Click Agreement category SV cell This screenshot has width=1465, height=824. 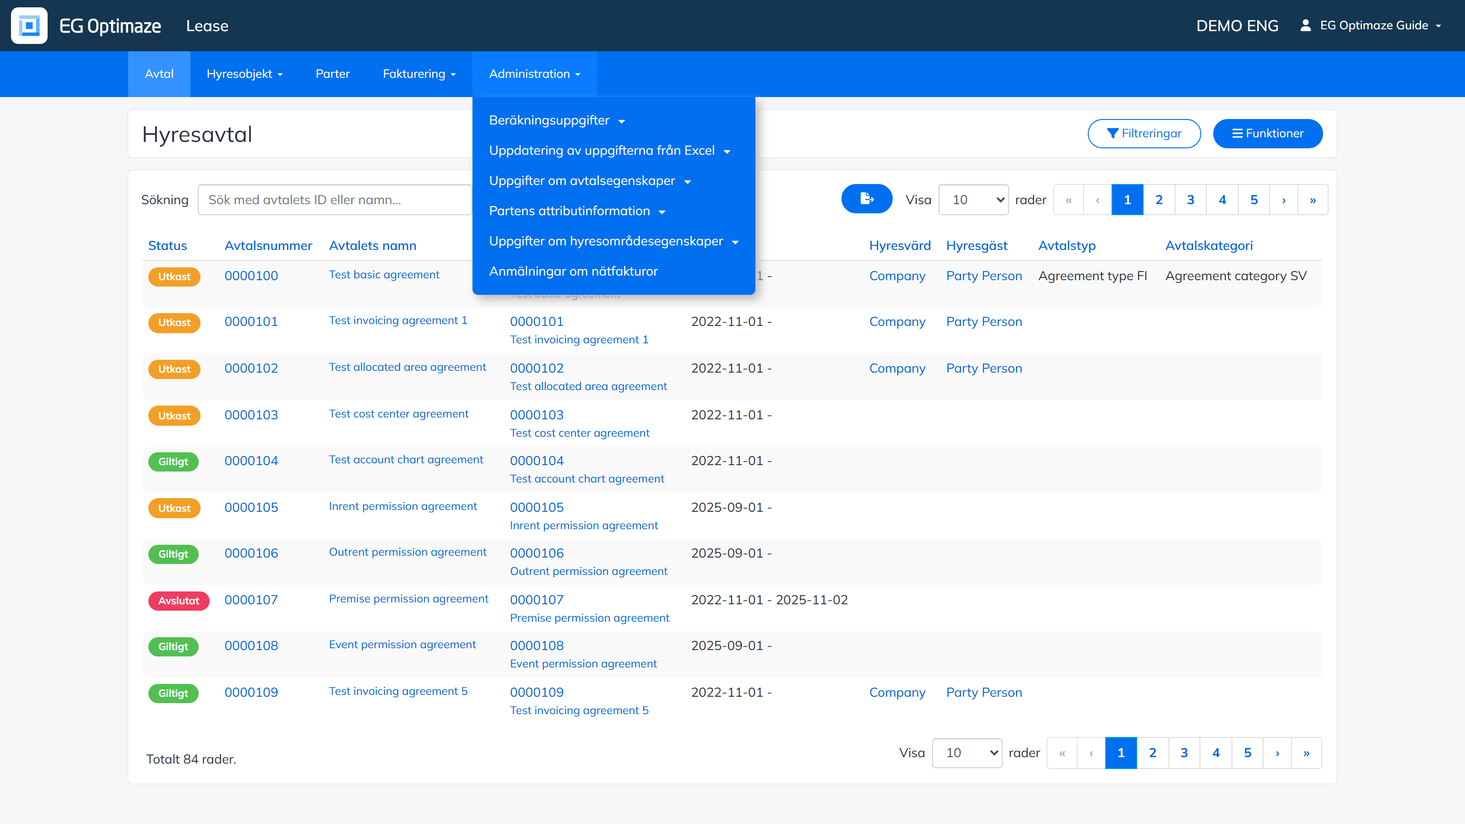coord(1236,276)
